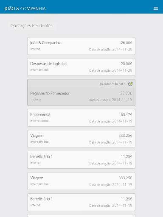Image resolution: width=163 pixels, height=217 pixels.
Task: Click the Internacional type label
Action: pos(39,121)
